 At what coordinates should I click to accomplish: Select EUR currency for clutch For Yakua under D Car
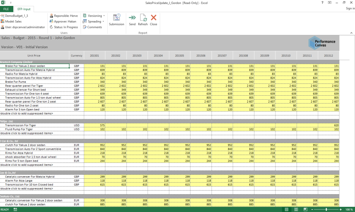[x=77, y=145]
